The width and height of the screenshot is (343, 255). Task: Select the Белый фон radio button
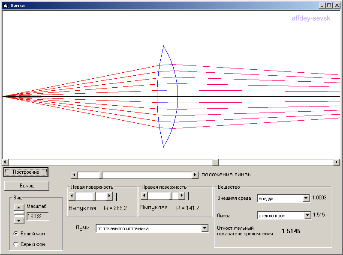click(16, 234)
